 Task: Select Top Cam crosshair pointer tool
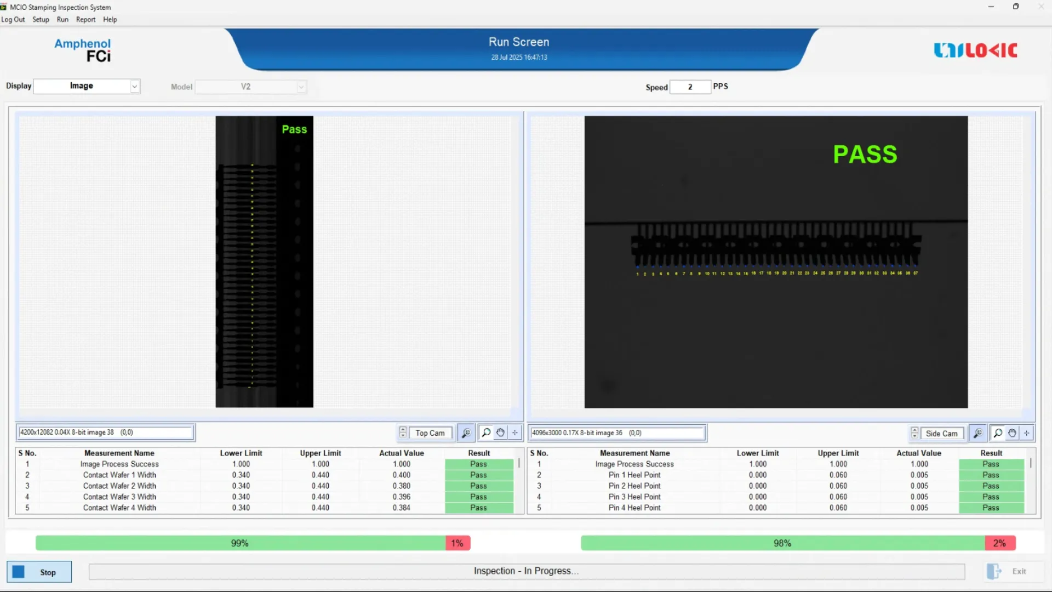pos(515,433)
